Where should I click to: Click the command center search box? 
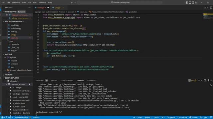tap(120, 2)
